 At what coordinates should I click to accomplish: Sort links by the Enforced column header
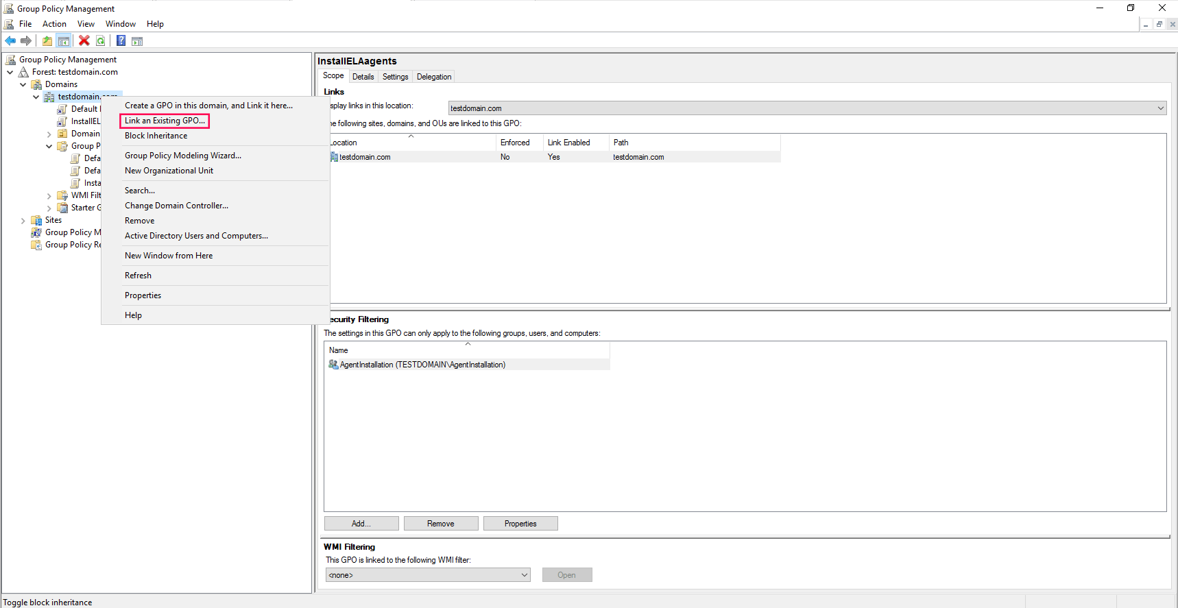tap(515, 143)
